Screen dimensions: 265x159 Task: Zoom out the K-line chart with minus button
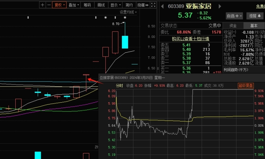tap(49, 5)
